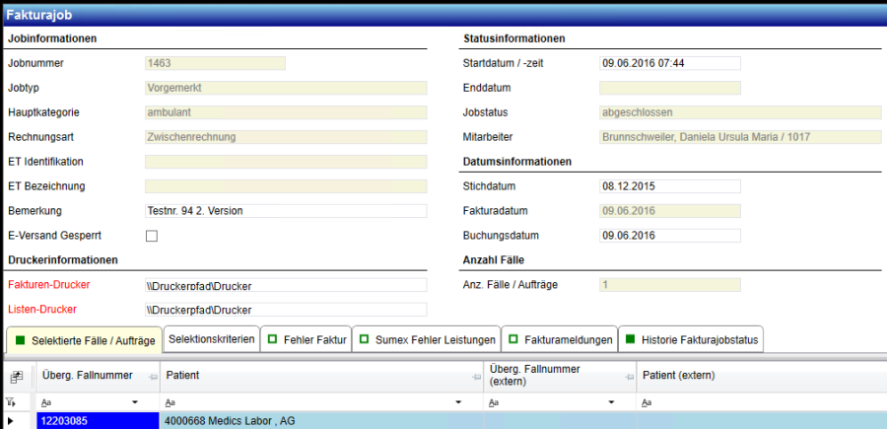Screen dimensions: 887x429
Task: Open the Fehler Faktur tab
Action: click(307, 339)
